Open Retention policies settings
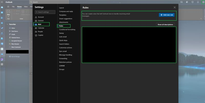The height and width of the screenshot is (103, 205). (x=65, y=62)
